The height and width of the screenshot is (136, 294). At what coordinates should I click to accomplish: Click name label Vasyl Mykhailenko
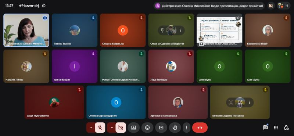(x=38, y=116)
